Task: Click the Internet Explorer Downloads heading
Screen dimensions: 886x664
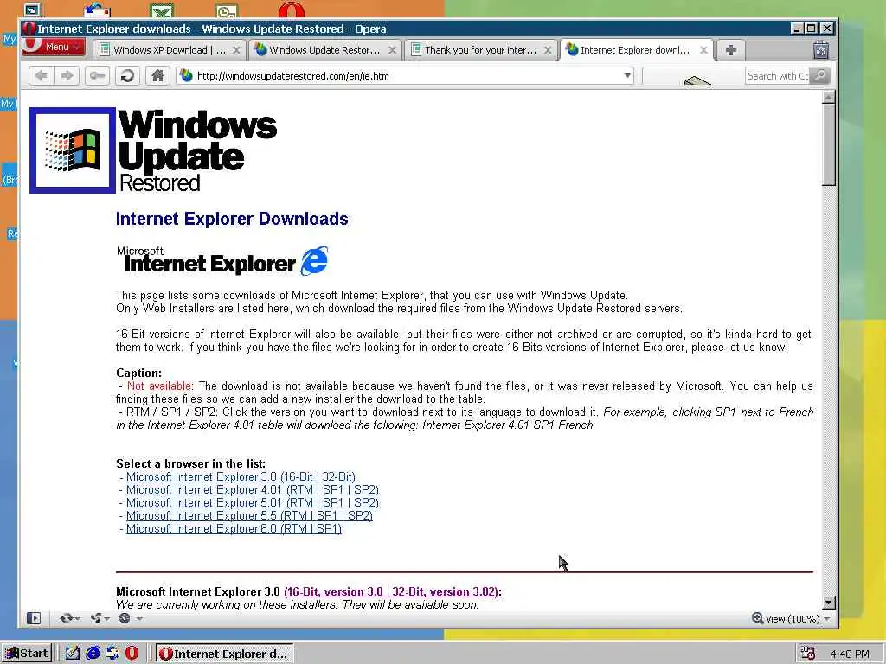Action: (x=232, y=219)
